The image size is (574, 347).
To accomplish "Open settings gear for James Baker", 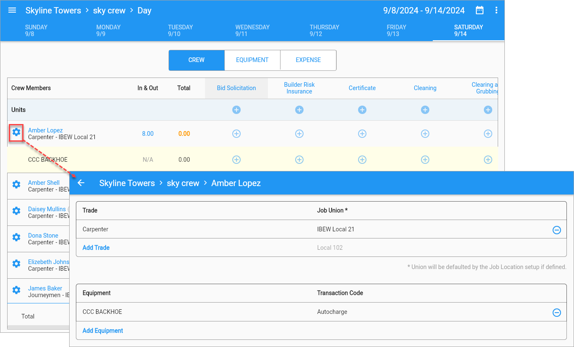I will coord(16,290).
